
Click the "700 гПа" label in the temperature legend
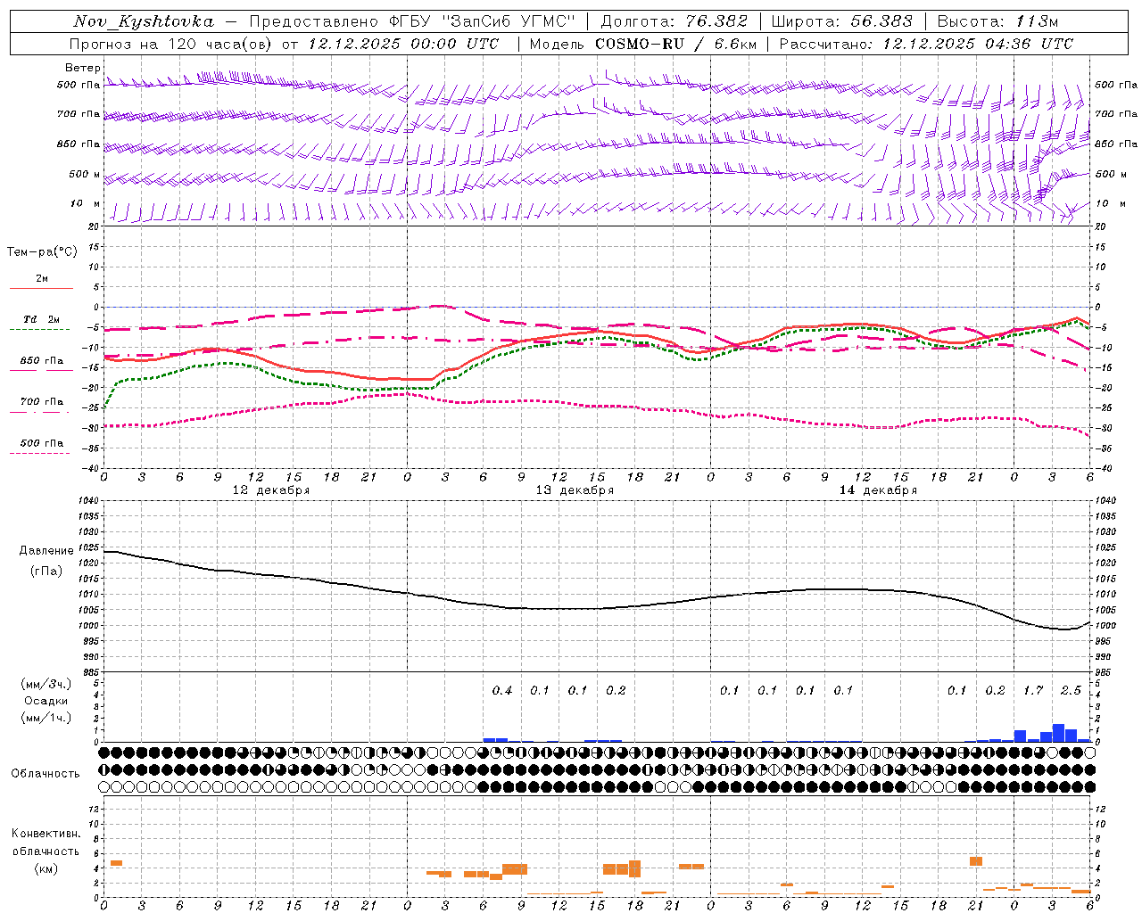pos(42,401)
